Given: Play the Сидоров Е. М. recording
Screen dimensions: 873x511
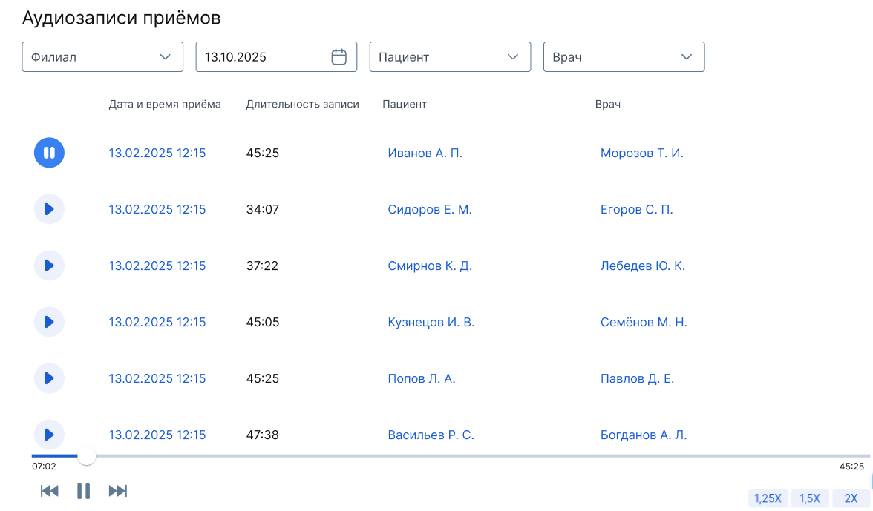Looking at the screenshot, I should pyautogui.click(x=49, y=209).
